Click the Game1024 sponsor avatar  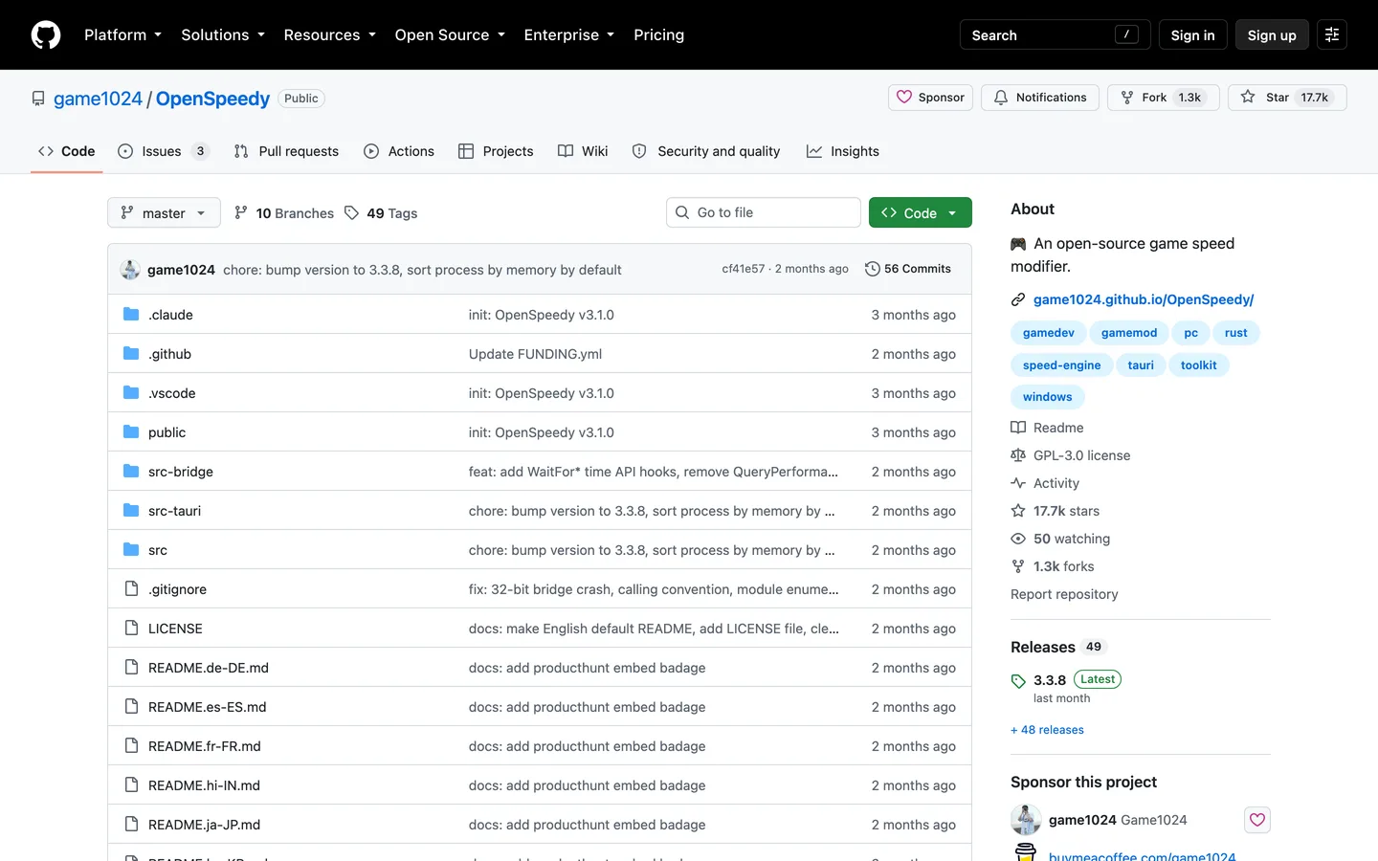coord(1026,820)
